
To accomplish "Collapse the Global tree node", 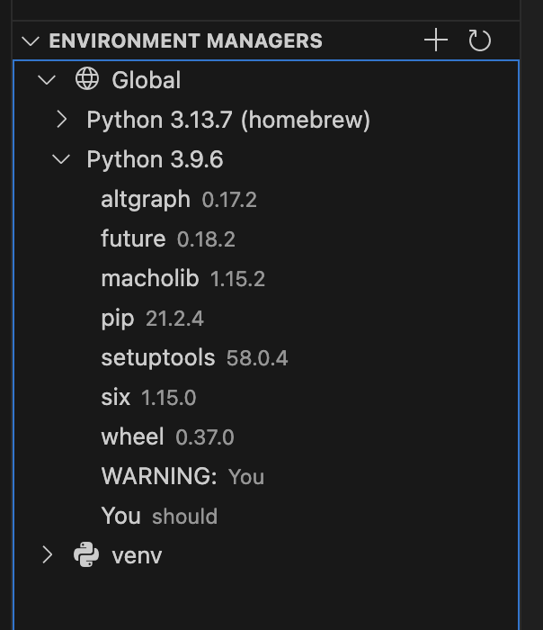I will click(x=47, y=79).
